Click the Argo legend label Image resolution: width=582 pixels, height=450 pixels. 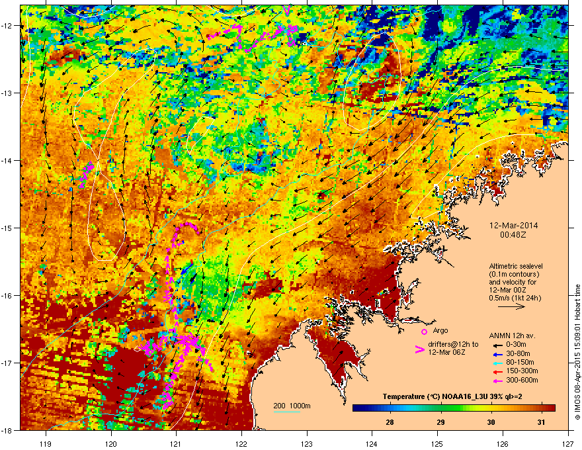point(440,330)
